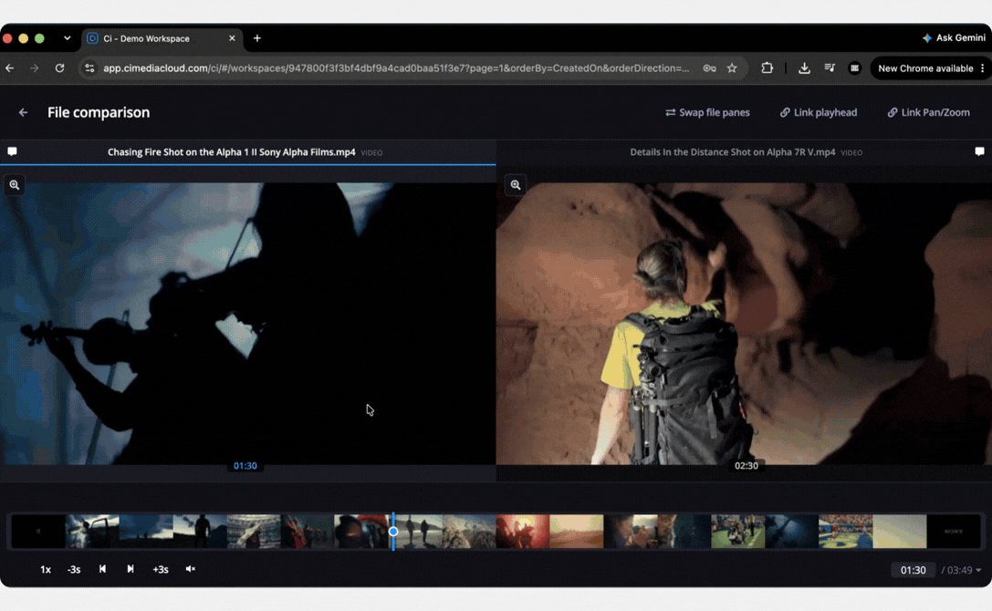Open Chrome profile icon

(x=855, y=68)
